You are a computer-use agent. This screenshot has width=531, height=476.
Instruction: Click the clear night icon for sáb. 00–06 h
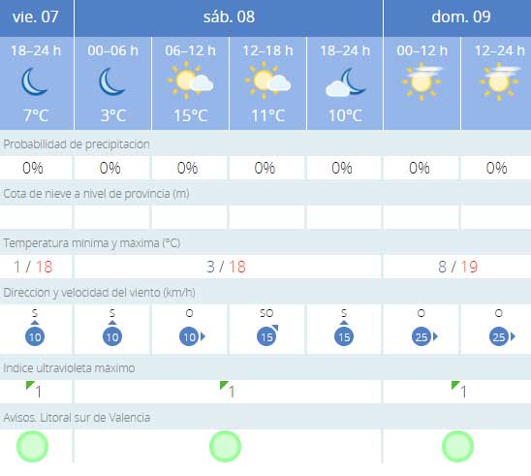(112, 82)
